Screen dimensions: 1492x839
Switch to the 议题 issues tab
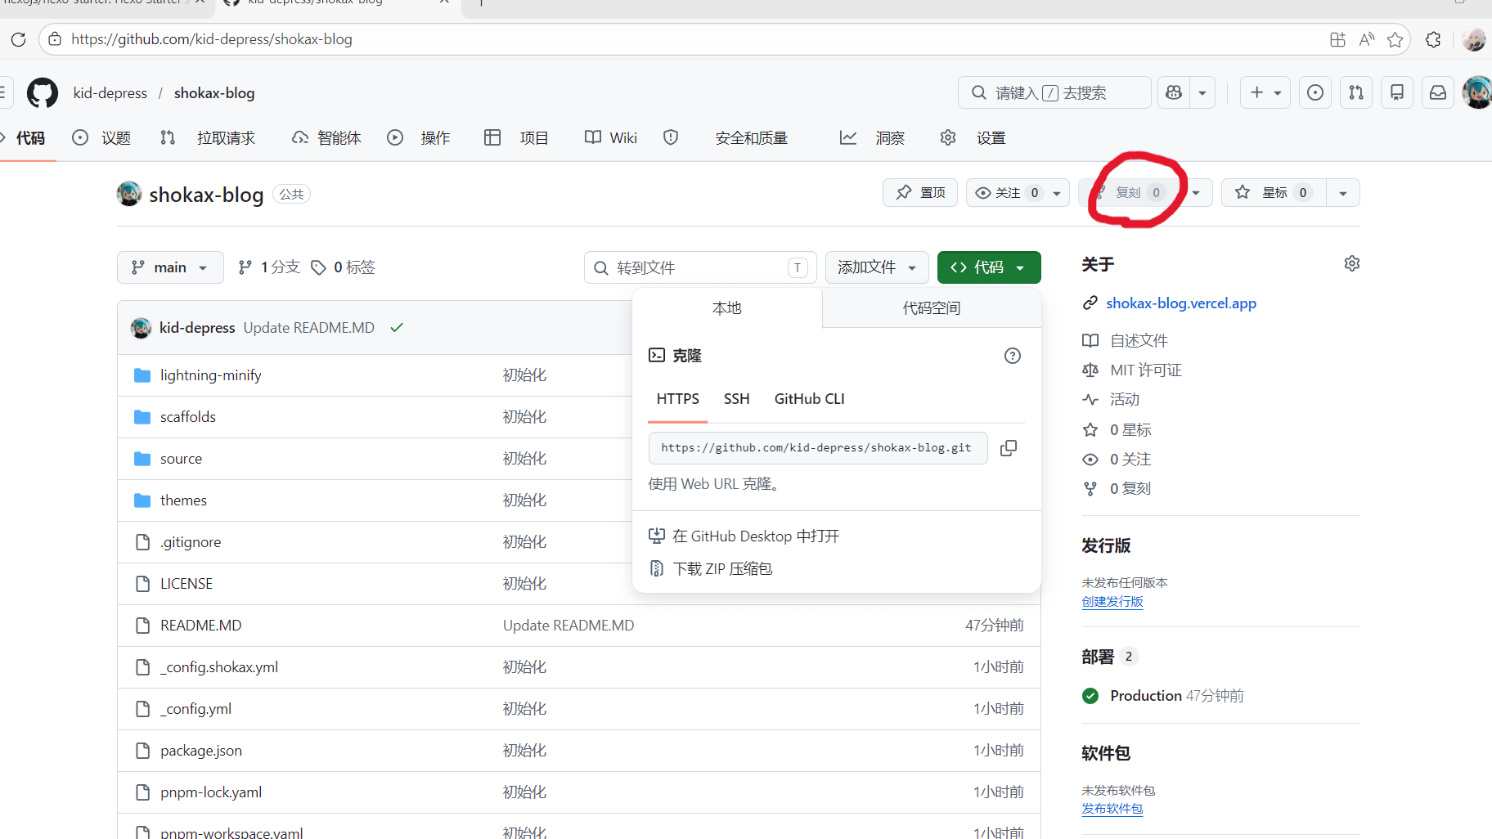(x=102, y=138)
